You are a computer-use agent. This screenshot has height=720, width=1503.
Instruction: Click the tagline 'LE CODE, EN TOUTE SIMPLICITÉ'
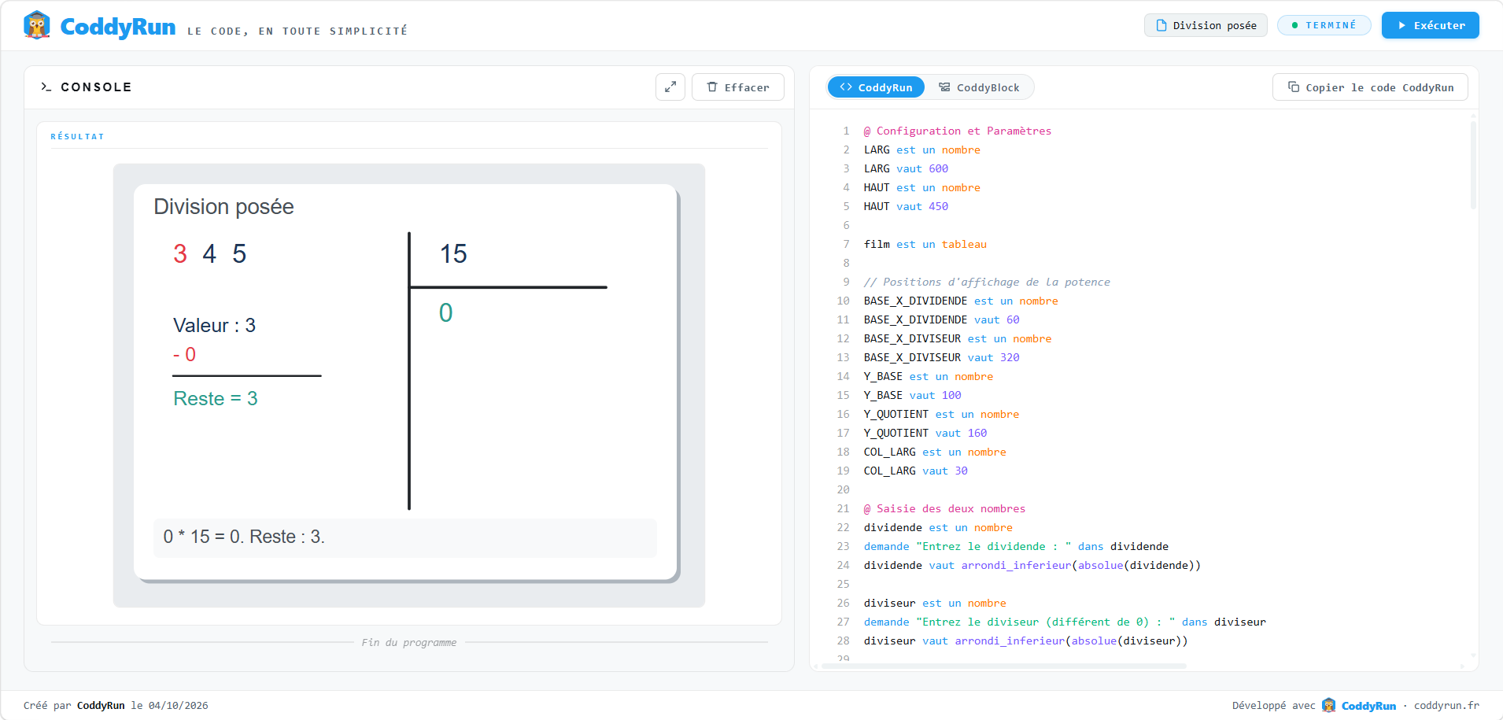(x=297, y=31)
